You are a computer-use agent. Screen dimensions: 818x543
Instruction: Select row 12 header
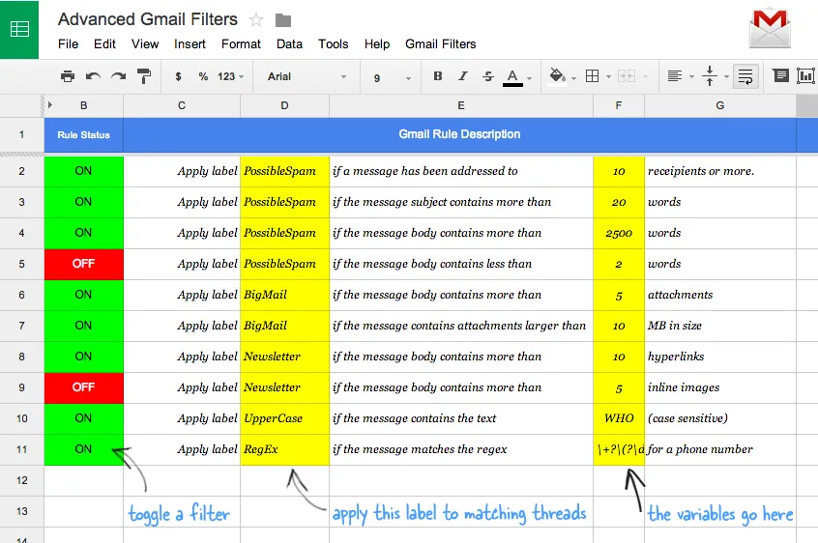[x=22, y=480]
